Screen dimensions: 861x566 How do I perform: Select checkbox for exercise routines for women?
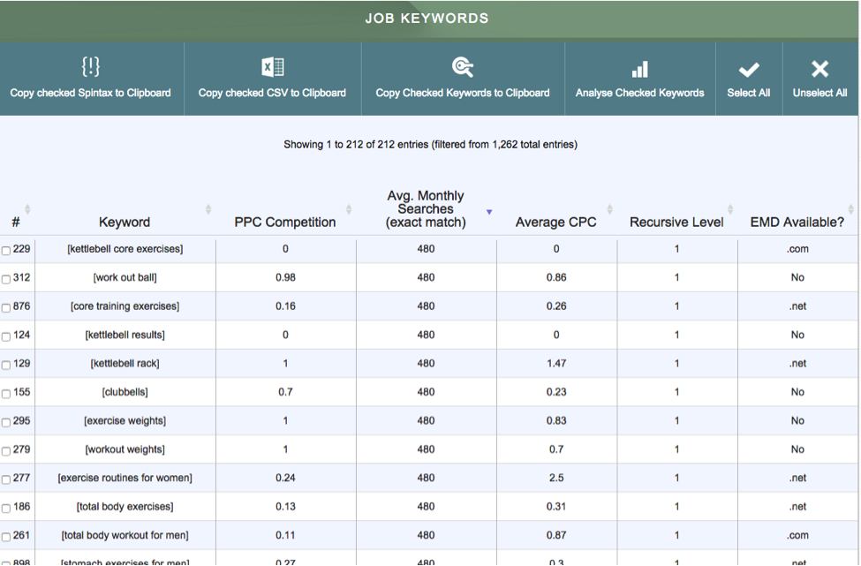click(6, 479)
